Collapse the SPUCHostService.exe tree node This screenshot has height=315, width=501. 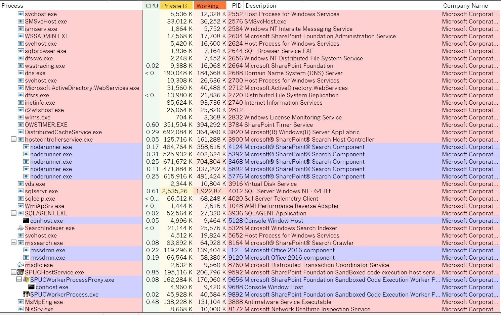[x=13, y=272]
